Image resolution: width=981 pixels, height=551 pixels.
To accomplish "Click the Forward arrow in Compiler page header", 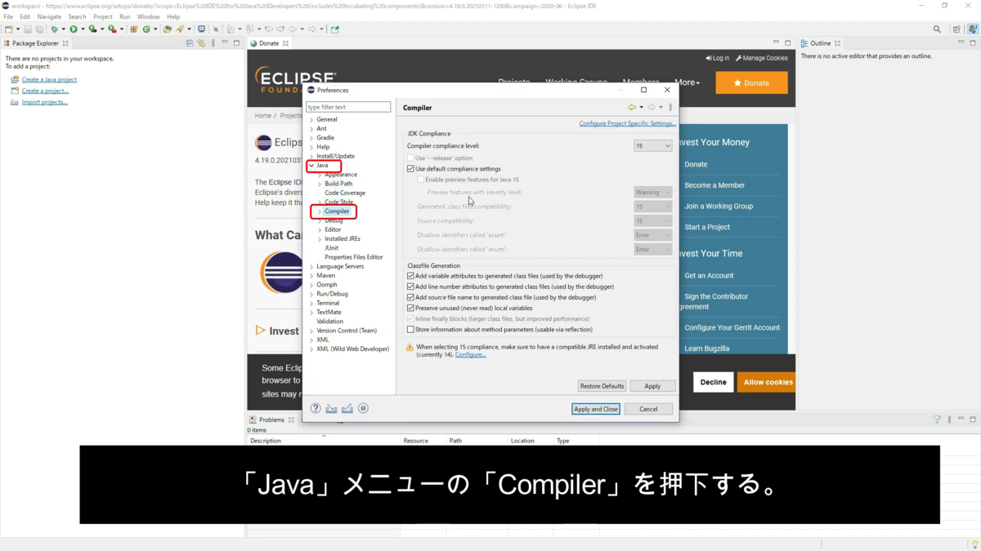I will [652, 107].
